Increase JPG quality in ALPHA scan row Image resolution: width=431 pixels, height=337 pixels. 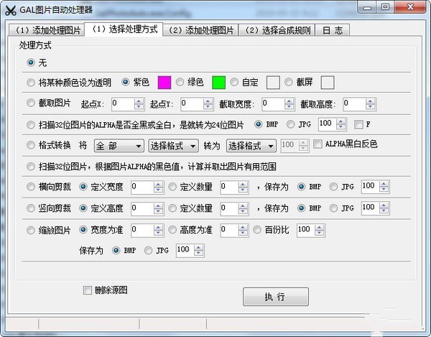pyautogui.click(x=341, y=121)
